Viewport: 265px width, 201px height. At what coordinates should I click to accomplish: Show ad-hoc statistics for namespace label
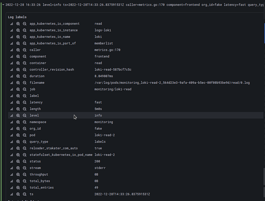[12, 122]
